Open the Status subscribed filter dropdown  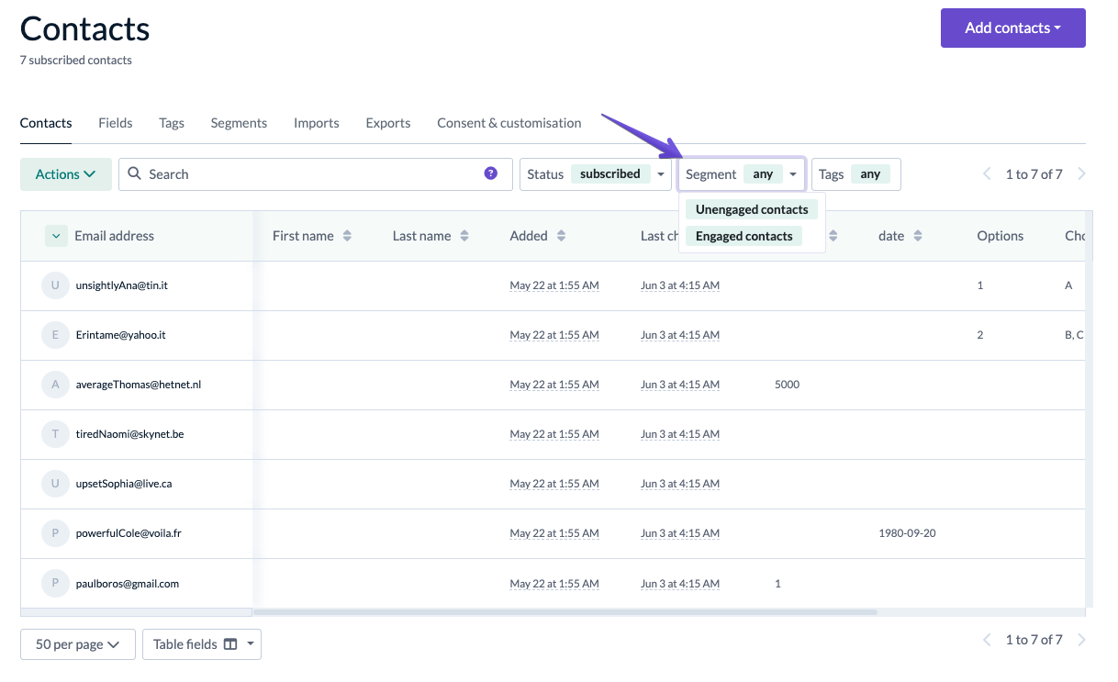click(596, 174)
